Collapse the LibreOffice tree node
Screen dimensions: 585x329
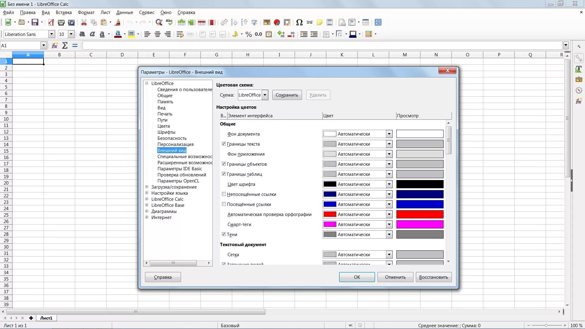[x=147, y=83]
